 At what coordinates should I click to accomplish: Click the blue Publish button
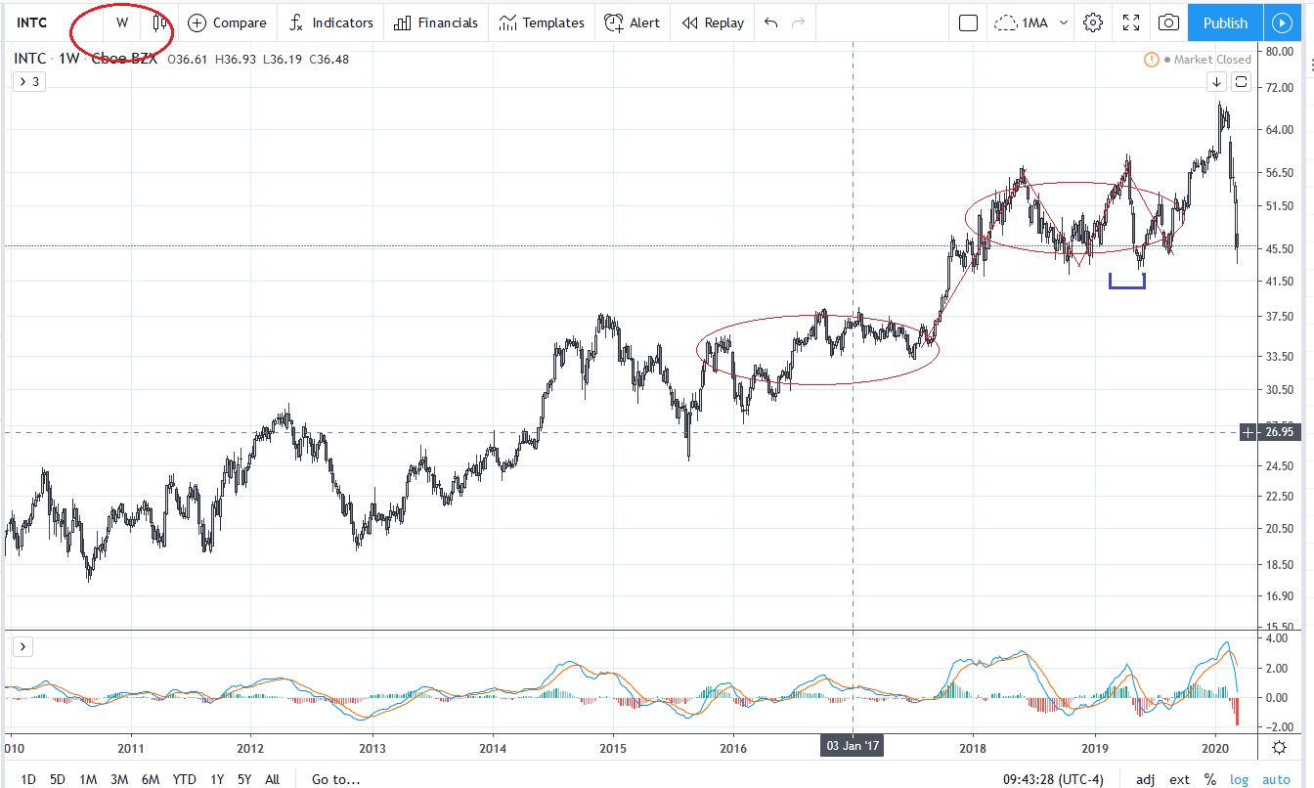click(1225, 22)
